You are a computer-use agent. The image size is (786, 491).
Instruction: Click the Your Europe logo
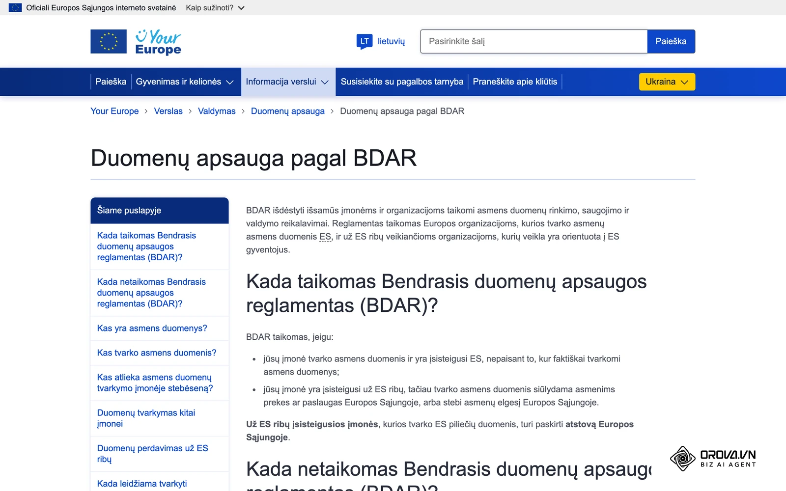(158, 42)
